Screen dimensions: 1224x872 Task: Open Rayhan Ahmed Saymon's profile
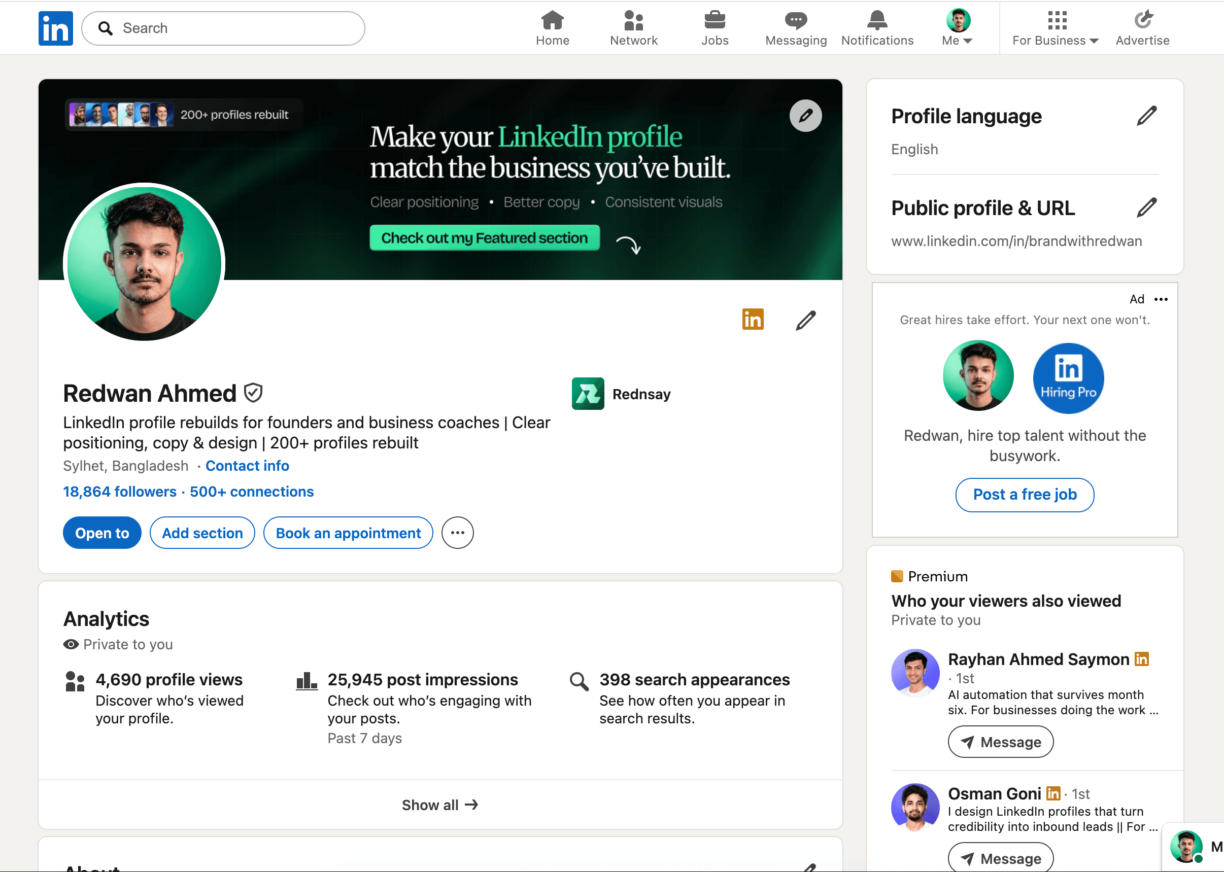coord(1038,659)
